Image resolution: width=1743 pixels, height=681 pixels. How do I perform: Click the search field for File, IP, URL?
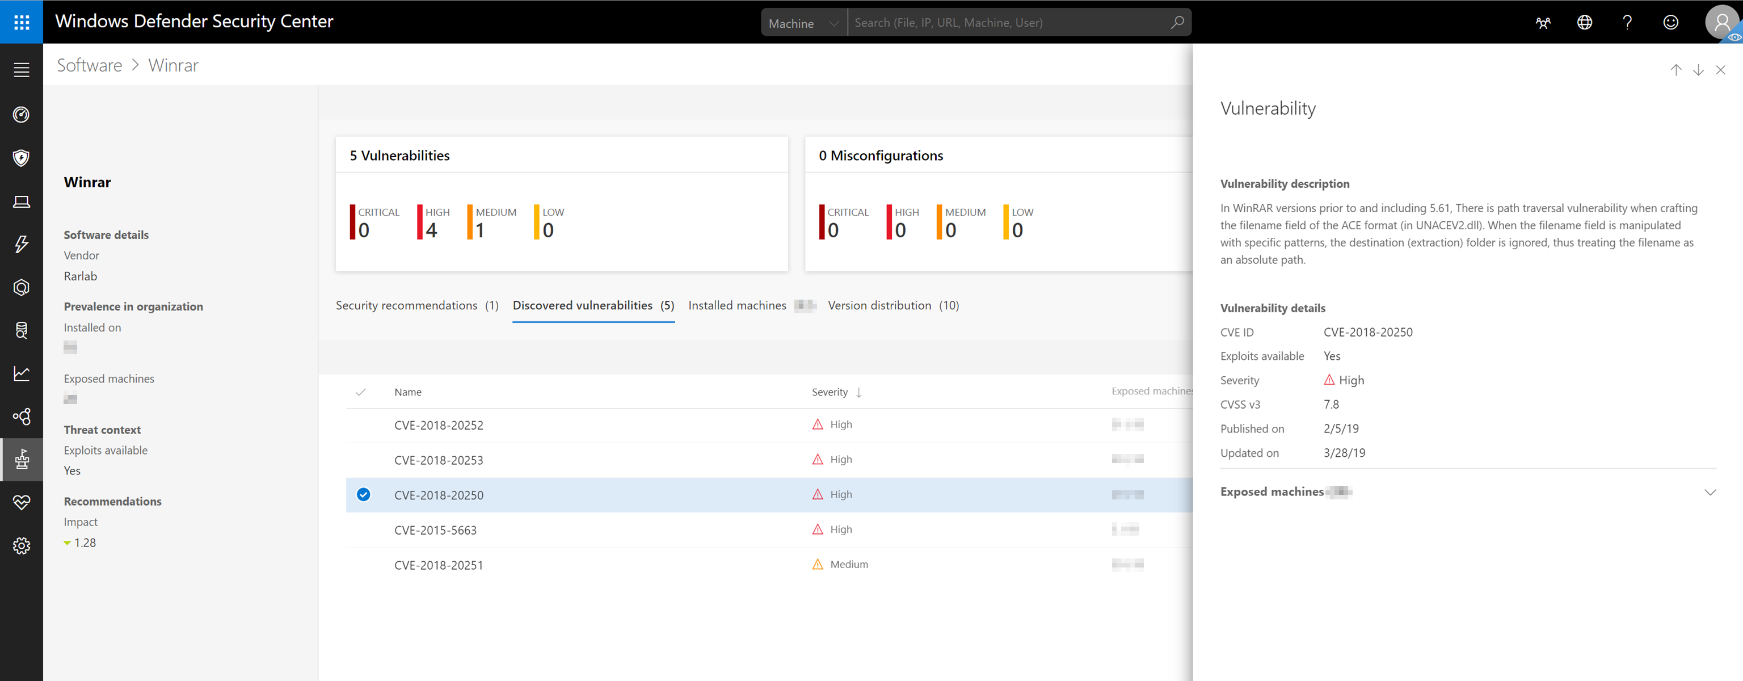click(x=981, y=22)
